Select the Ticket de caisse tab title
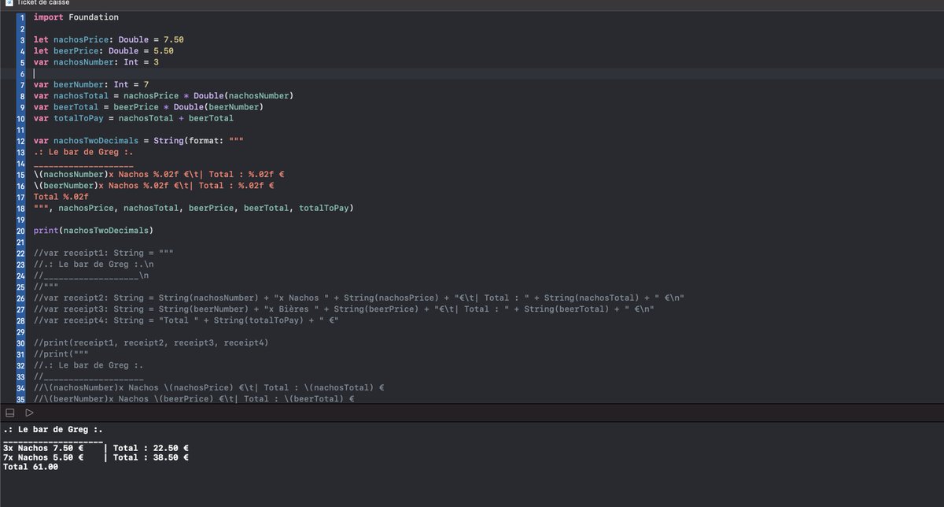Viewport: 944px width, 507px height. click(x=44, y=2)
